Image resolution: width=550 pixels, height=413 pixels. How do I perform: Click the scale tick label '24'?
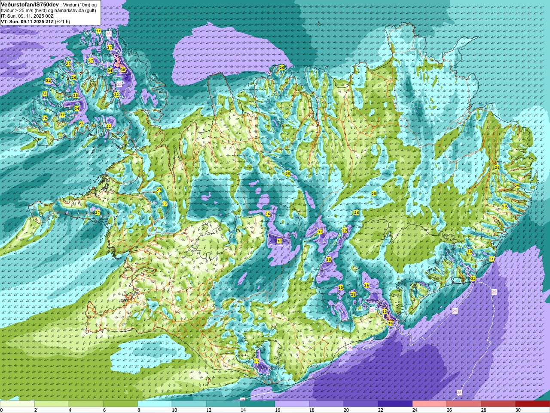pyautogui.click(x=415, y=410)
